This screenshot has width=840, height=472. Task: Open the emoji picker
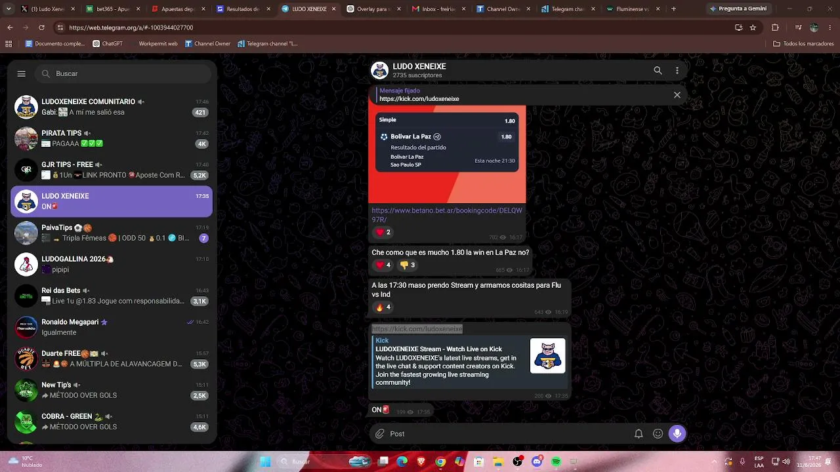coord(658,434)
